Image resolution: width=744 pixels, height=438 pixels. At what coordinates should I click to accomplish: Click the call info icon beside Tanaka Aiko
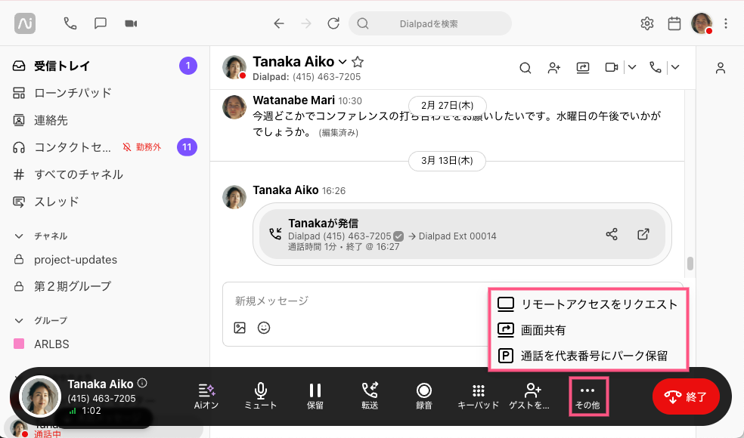(142, 383)
